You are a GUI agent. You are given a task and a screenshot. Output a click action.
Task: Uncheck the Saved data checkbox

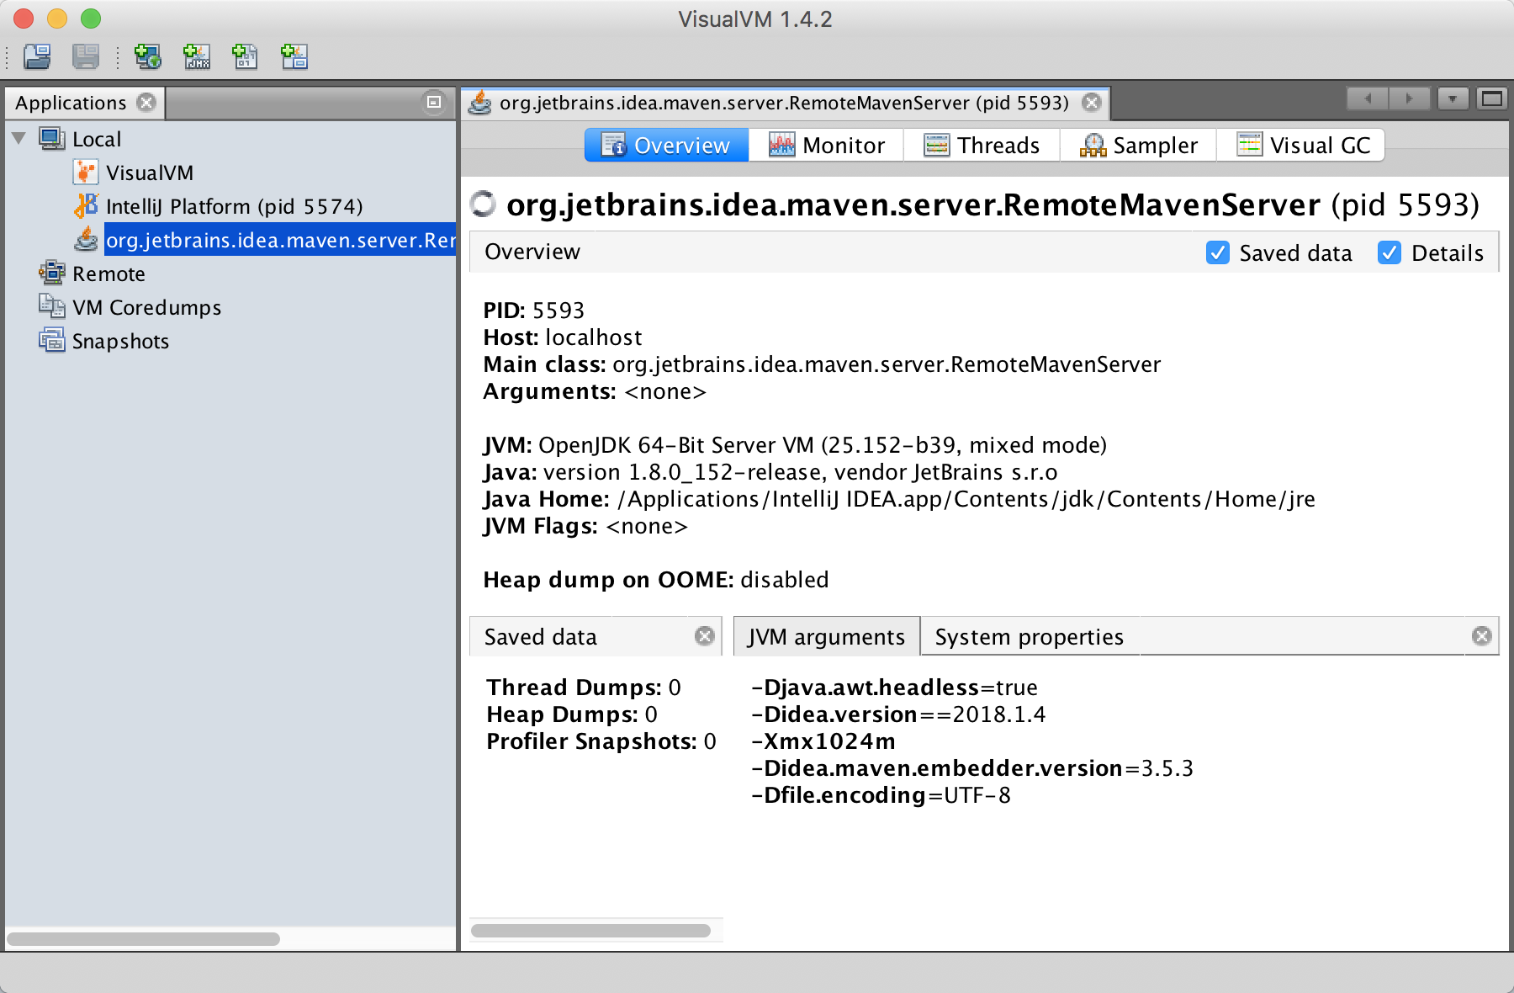point(1218,252)
